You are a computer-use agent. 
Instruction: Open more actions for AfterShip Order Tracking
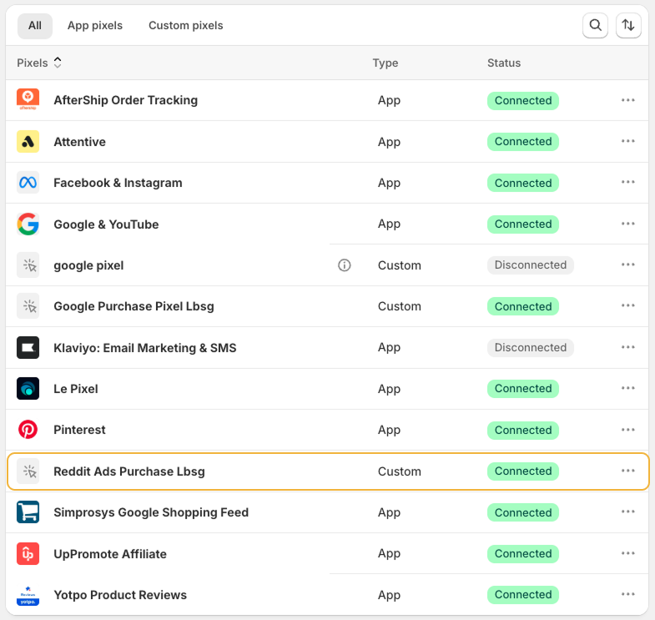627,100
